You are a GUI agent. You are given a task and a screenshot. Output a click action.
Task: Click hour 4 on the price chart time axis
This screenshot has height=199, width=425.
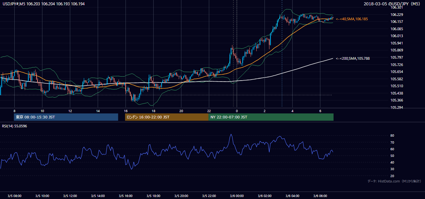click(292, 111)
